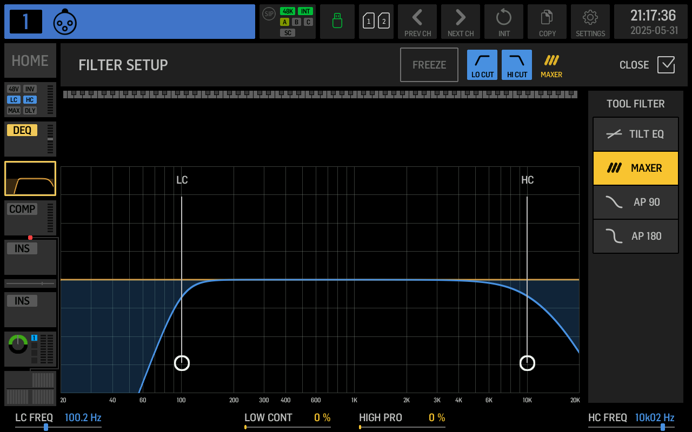692x432 pixels.
Task: Copy channel settings with COPY icon
Action: [x=547, y=22]
